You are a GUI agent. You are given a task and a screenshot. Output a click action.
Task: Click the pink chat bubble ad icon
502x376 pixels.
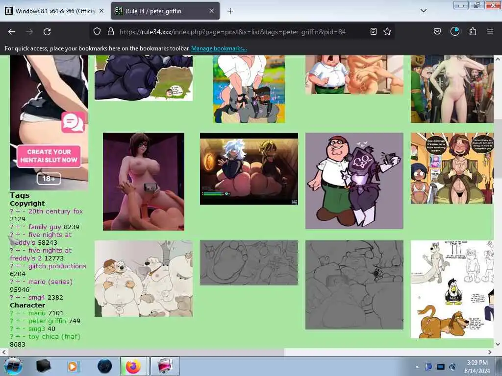click(74, 122)
